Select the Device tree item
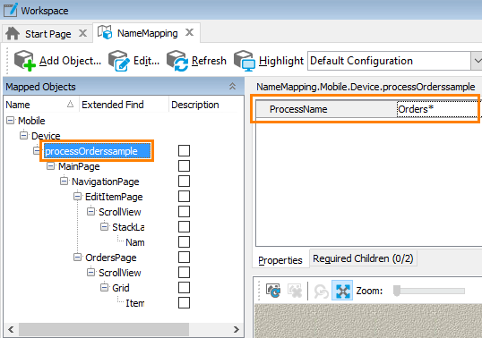The height and width of the screenshot is (338, 482). pos(46,136)
